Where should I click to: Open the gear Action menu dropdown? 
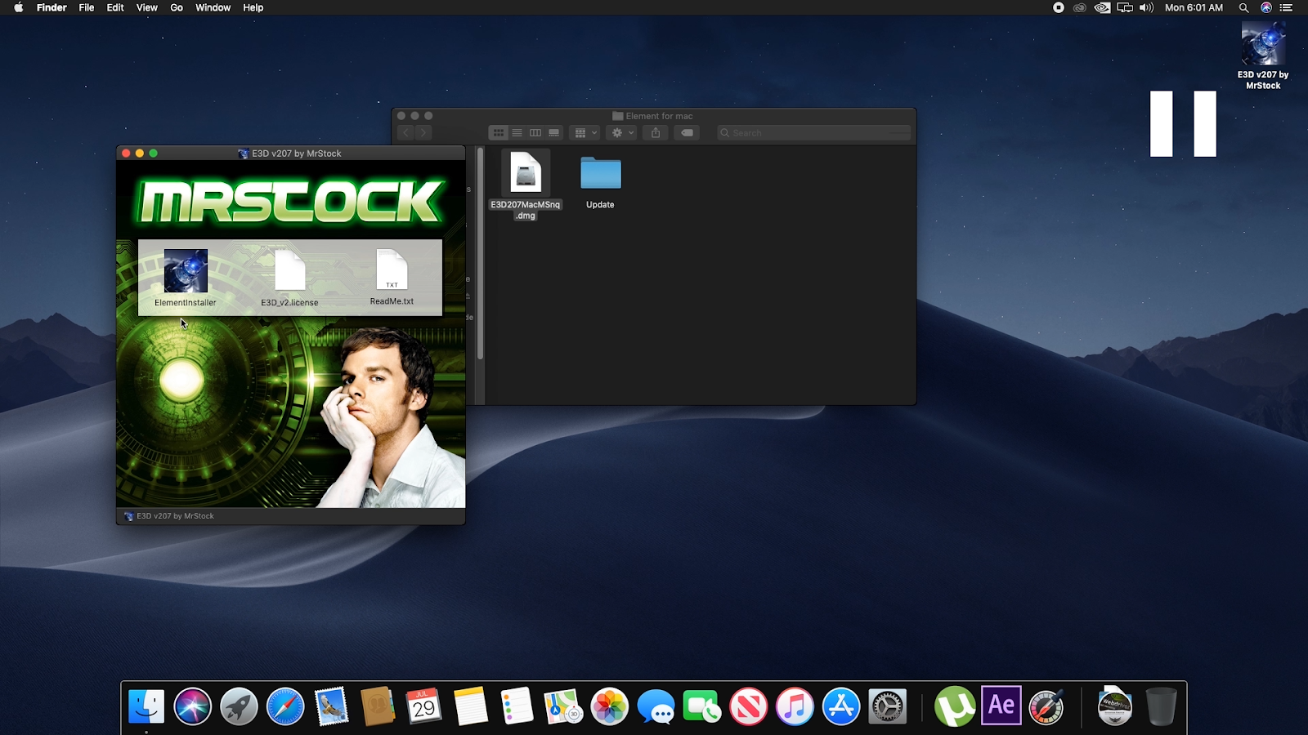622,133
